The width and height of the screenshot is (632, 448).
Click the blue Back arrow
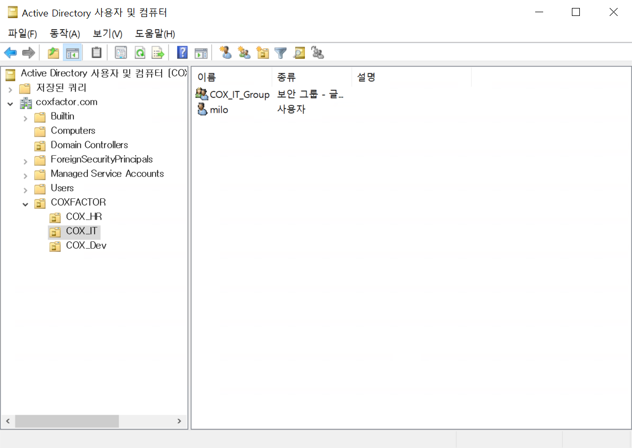pyautogui.click(x=10, y=52)
